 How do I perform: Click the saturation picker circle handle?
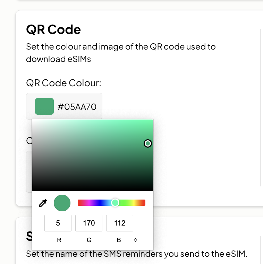point(148,143)
